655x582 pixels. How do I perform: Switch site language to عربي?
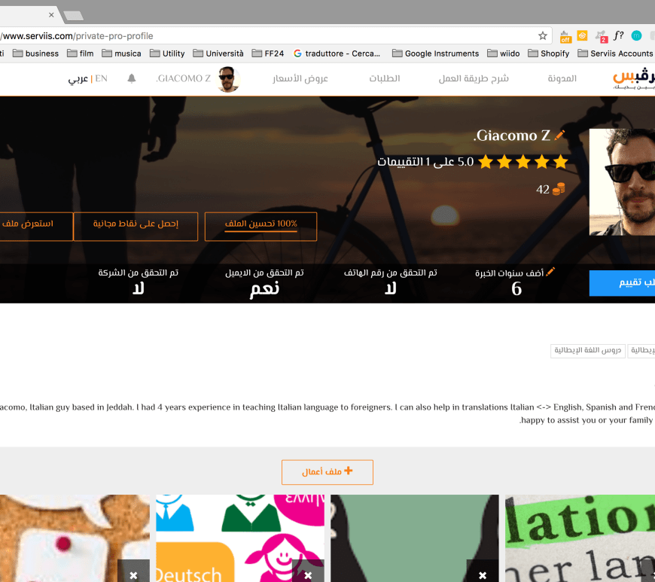click(78, 78)
